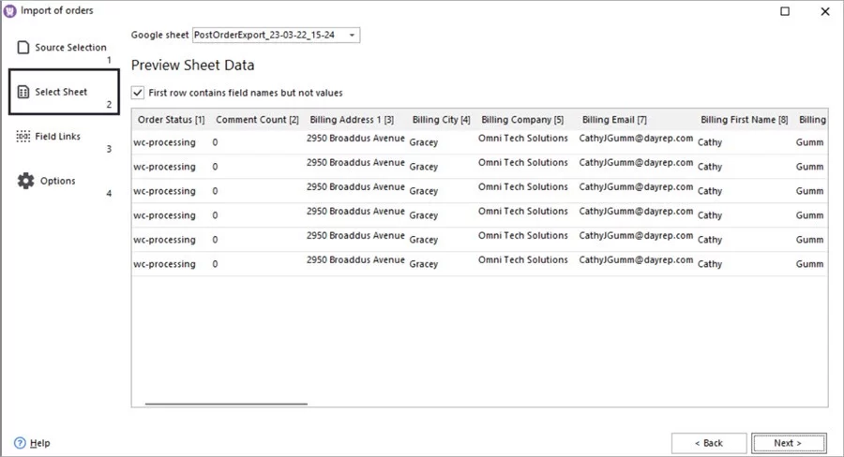Click the Select Sheet spreadsheet icon
This screenshot has width=844, height=457.
click(23, 92)
